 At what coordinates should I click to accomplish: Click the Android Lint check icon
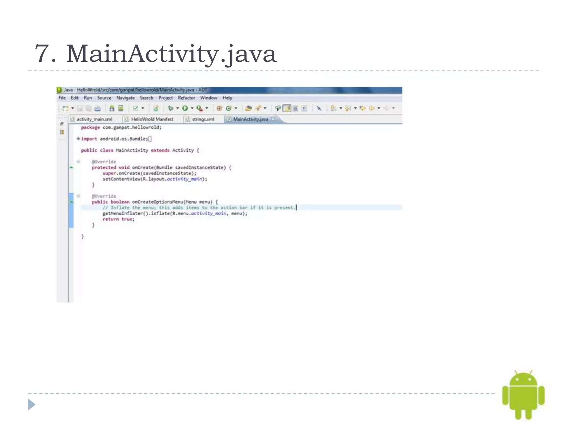[x=135, y=108]
